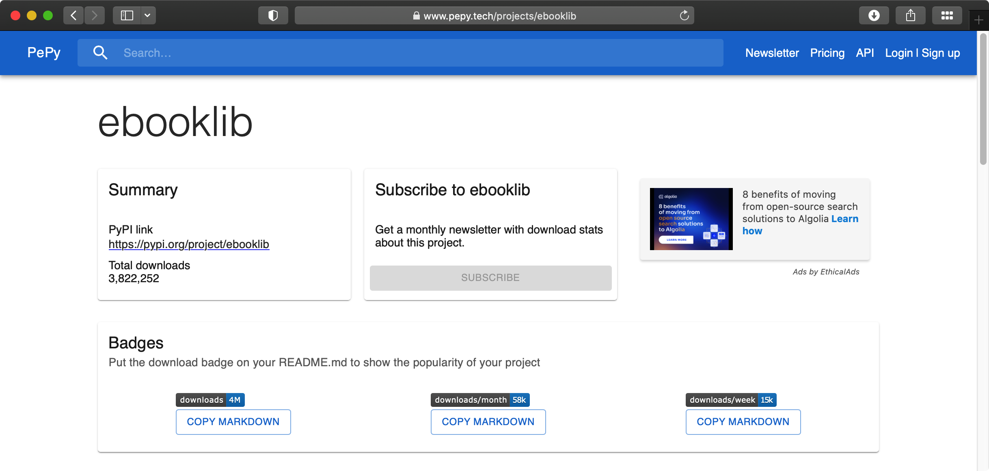Click the API navigation link
The width and height of the screenshot is (989, 471).
864,53
